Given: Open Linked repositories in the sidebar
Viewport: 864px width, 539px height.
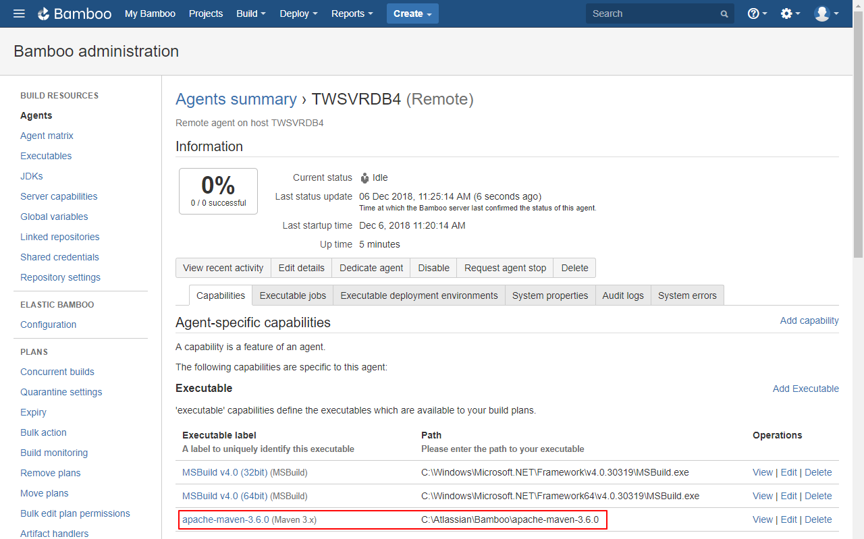Looking at the screenshot, I should 60,237.
